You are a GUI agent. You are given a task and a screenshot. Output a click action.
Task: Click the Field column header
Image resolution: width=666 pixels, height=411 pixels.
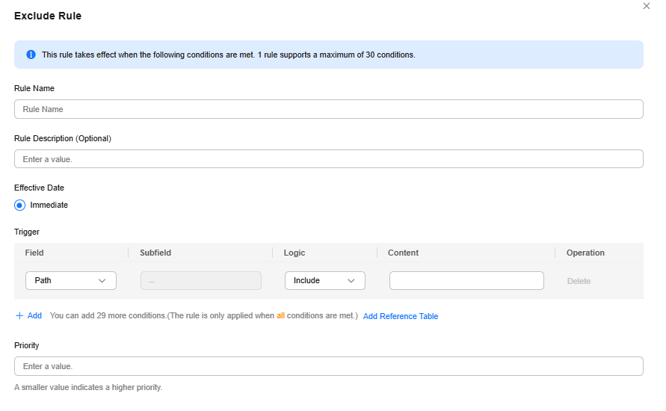tap(34, 253)
